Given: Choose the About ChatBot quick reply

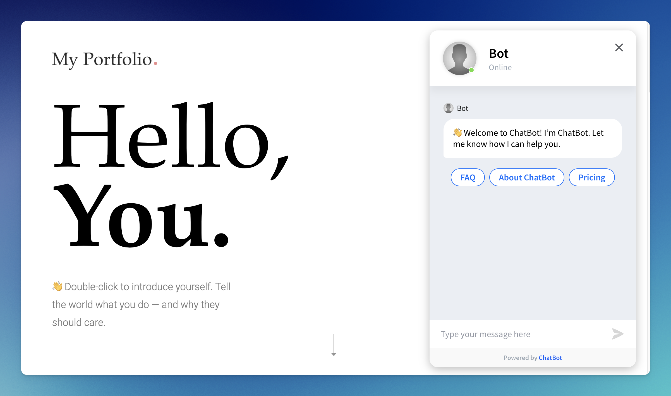Looking at the screenshot, I should (x=526, y=177).
